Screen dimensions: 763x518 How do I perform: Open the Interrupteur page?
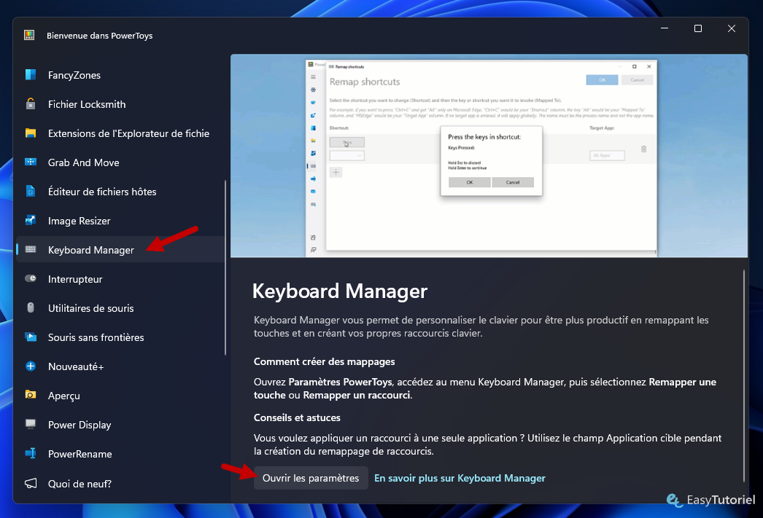120,279
